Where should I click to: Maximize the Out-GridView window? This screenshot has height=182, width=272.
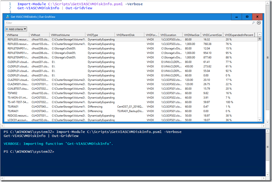[x=247, y=16]
